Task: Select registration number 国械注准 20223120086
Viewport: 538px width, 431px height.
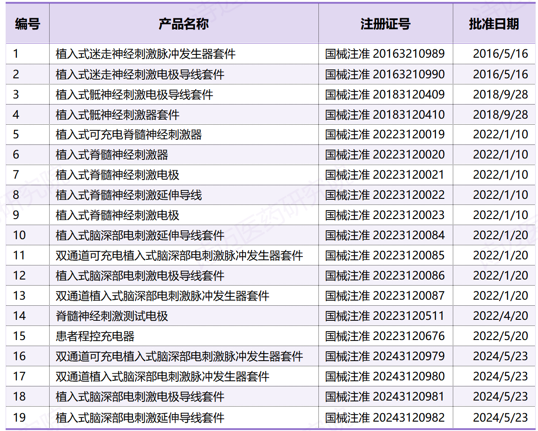Action: 385,275
